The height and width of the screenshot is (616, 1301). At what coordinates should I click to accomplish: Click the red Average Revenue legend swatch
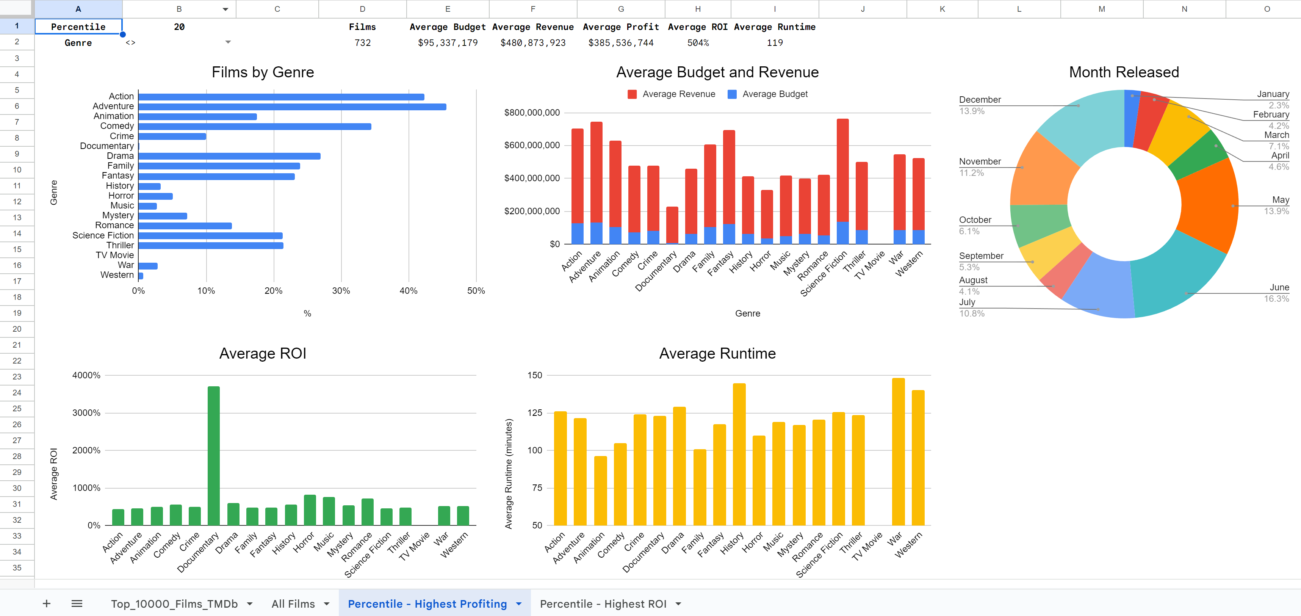631,94
